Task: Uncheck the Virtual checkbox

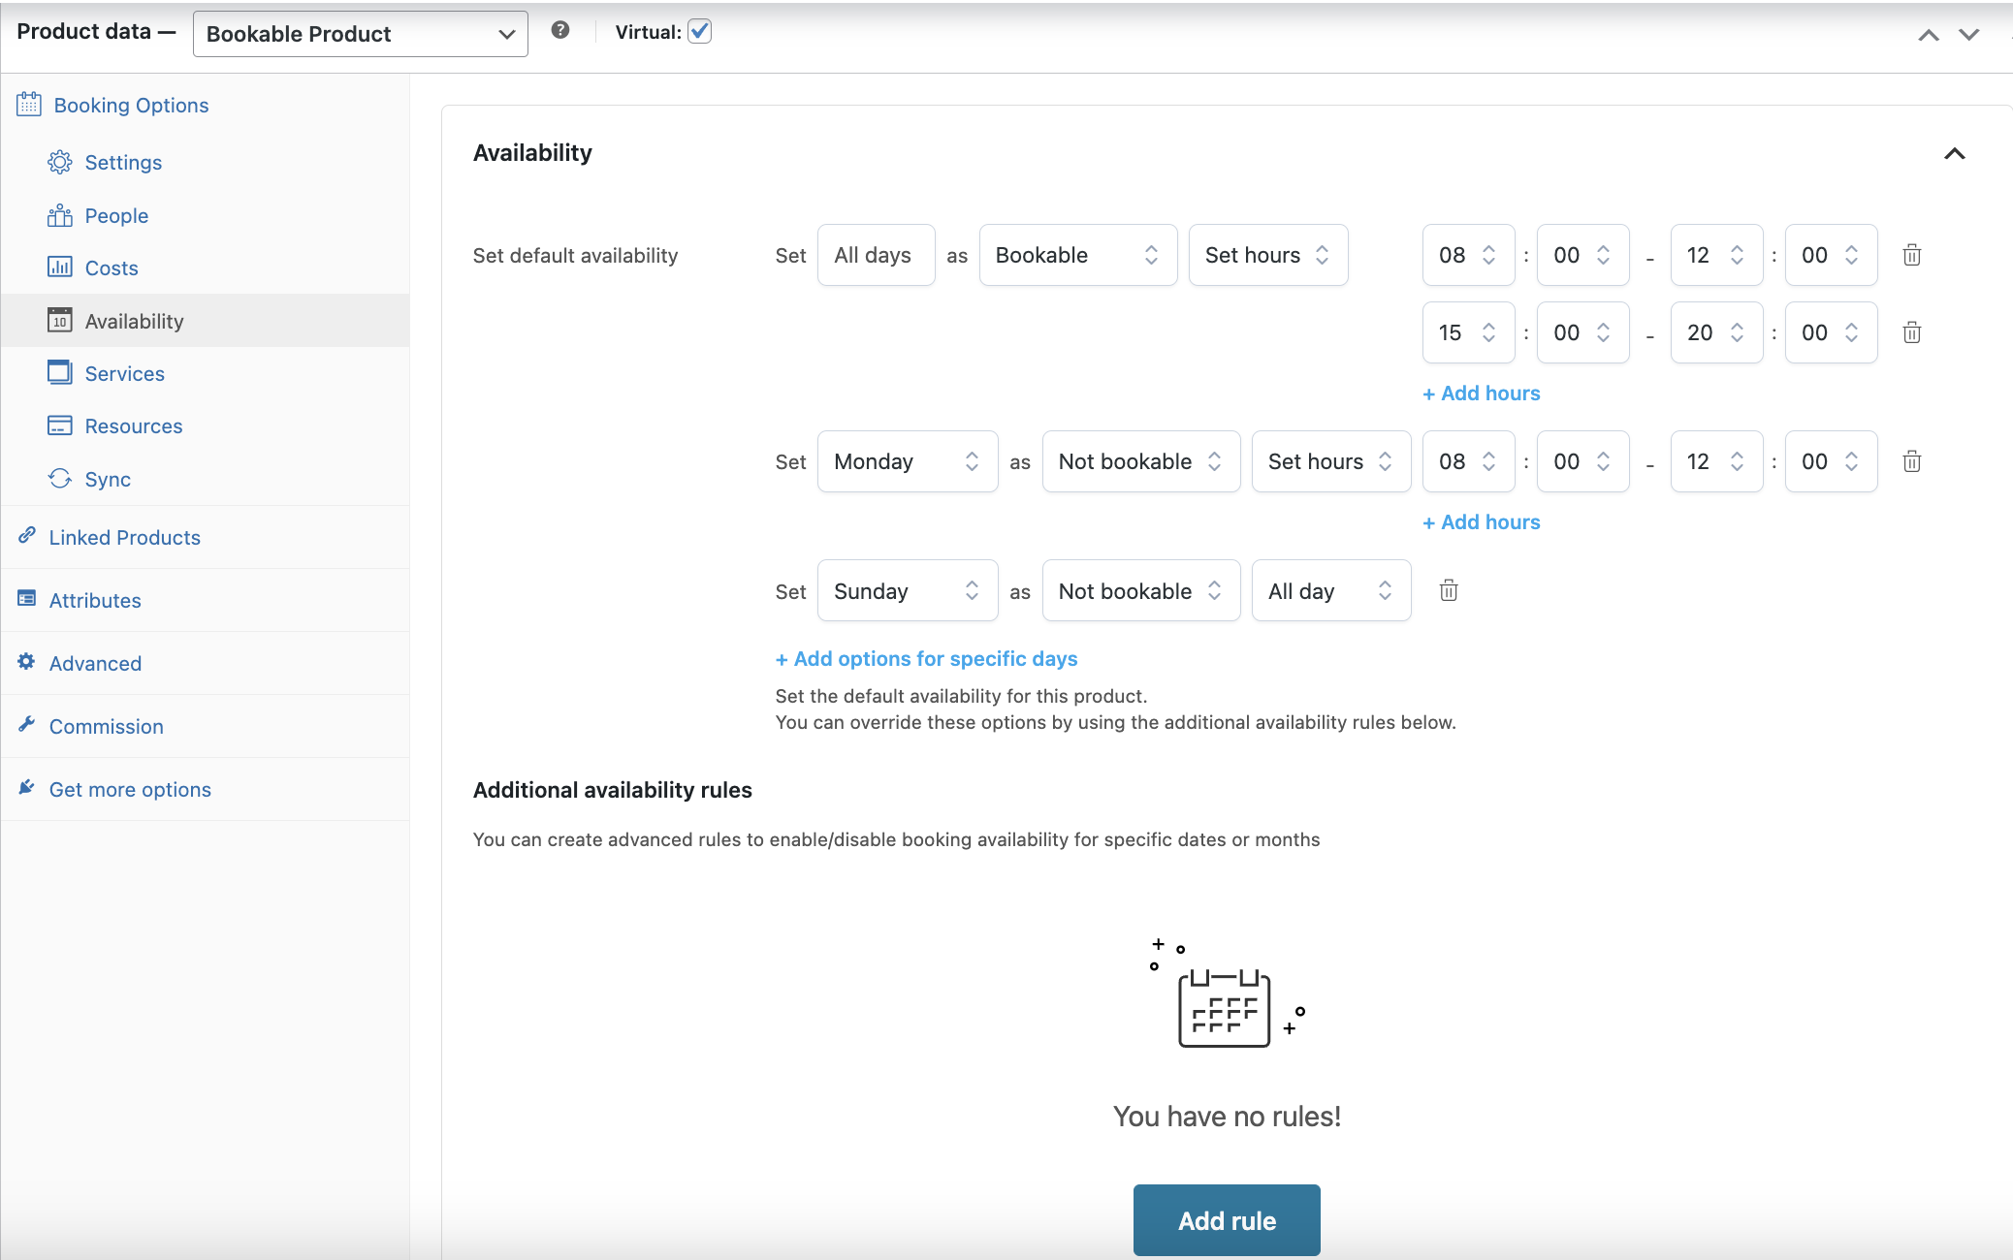Action: pos(699,31)
